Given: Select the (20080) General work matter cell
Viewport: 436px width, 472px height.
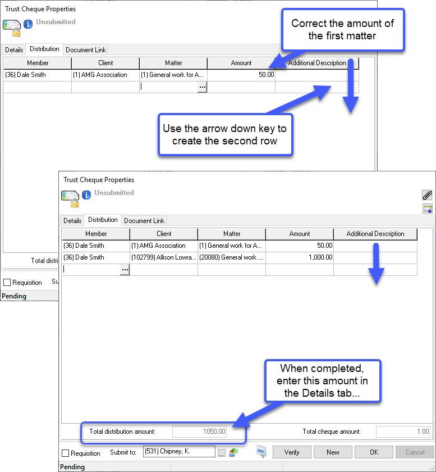Looking at the screenshot, I should pos(232,257).
